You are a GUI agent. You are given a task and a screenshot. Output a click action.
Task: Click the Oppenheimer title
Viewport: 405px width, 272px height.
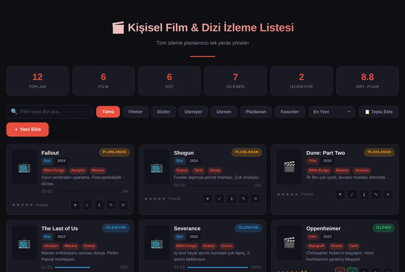pos(323,228)
